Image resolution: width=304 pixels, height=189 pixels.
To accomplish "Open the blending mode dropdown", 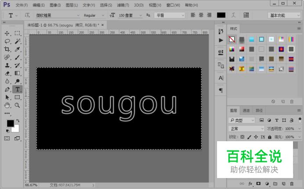I will pos(246,128).
